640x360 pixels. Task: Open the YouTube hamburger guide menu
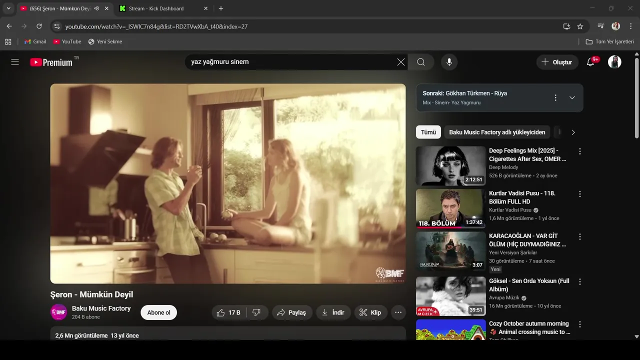click(x=15, y=62)
